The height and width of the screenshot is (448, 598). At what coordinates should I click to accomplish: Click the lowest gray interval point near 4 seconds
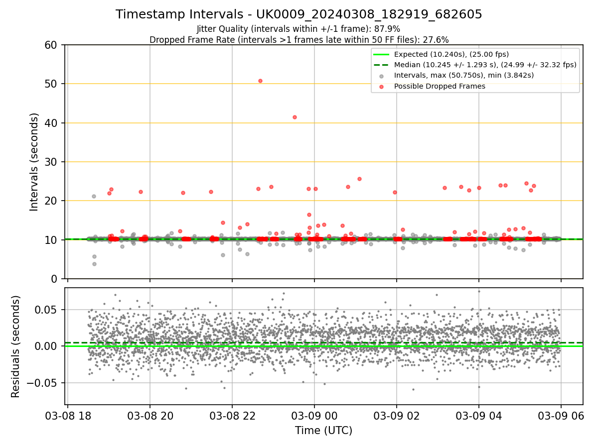pyautogui.click(x=94, y=264)
